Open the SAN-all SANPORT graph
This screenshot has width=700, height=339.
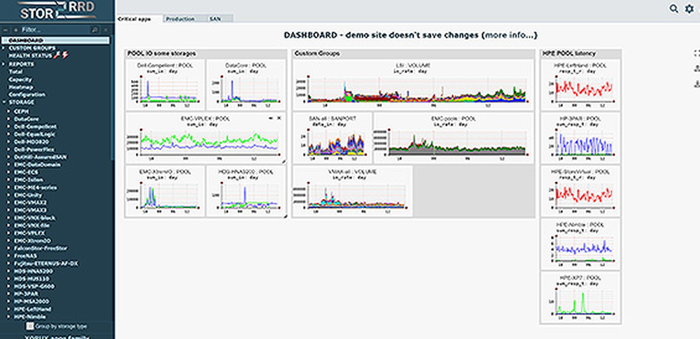[332, 138]
